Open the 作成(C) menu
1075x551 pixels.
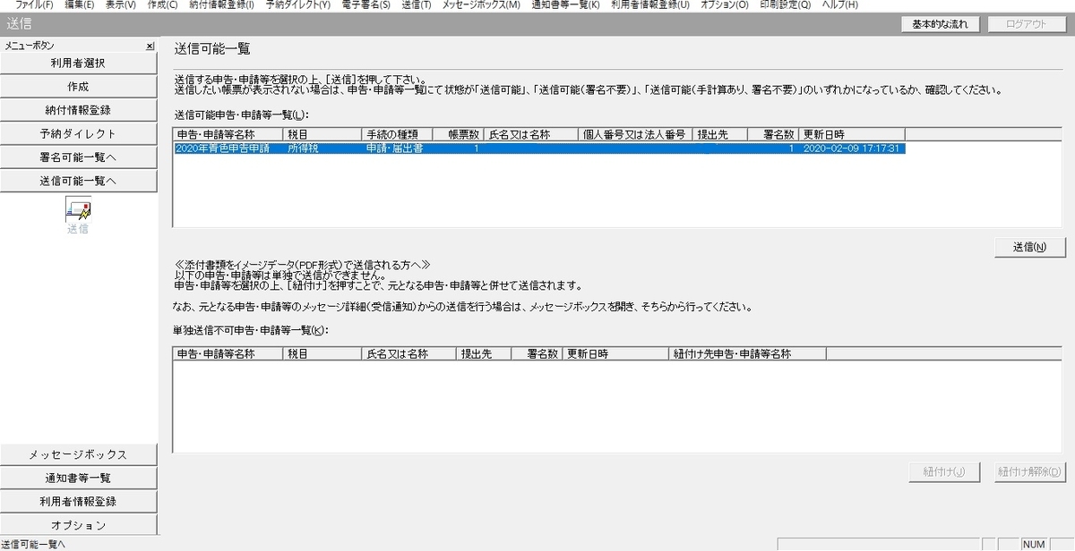(162, 5)
